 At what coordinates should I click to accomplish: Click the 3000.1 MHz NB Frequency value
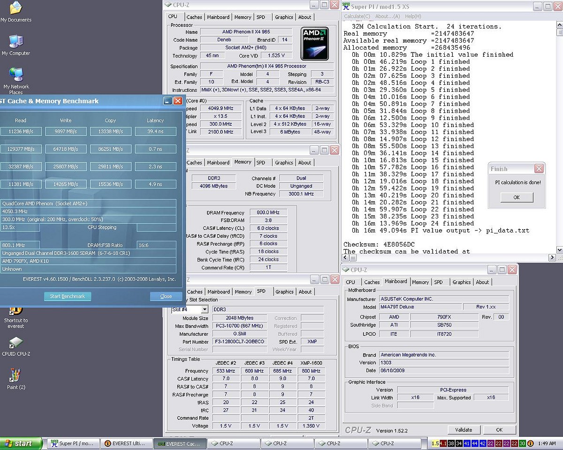coord(301,194)
